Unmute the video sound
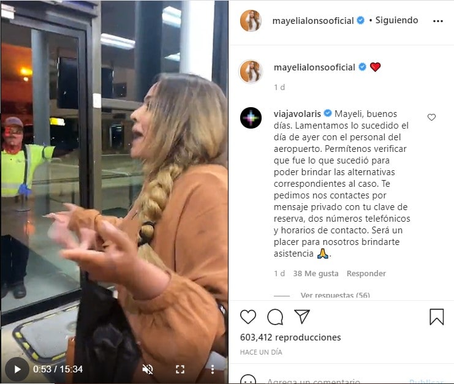The image size is (454, 384). pos(148,369)
